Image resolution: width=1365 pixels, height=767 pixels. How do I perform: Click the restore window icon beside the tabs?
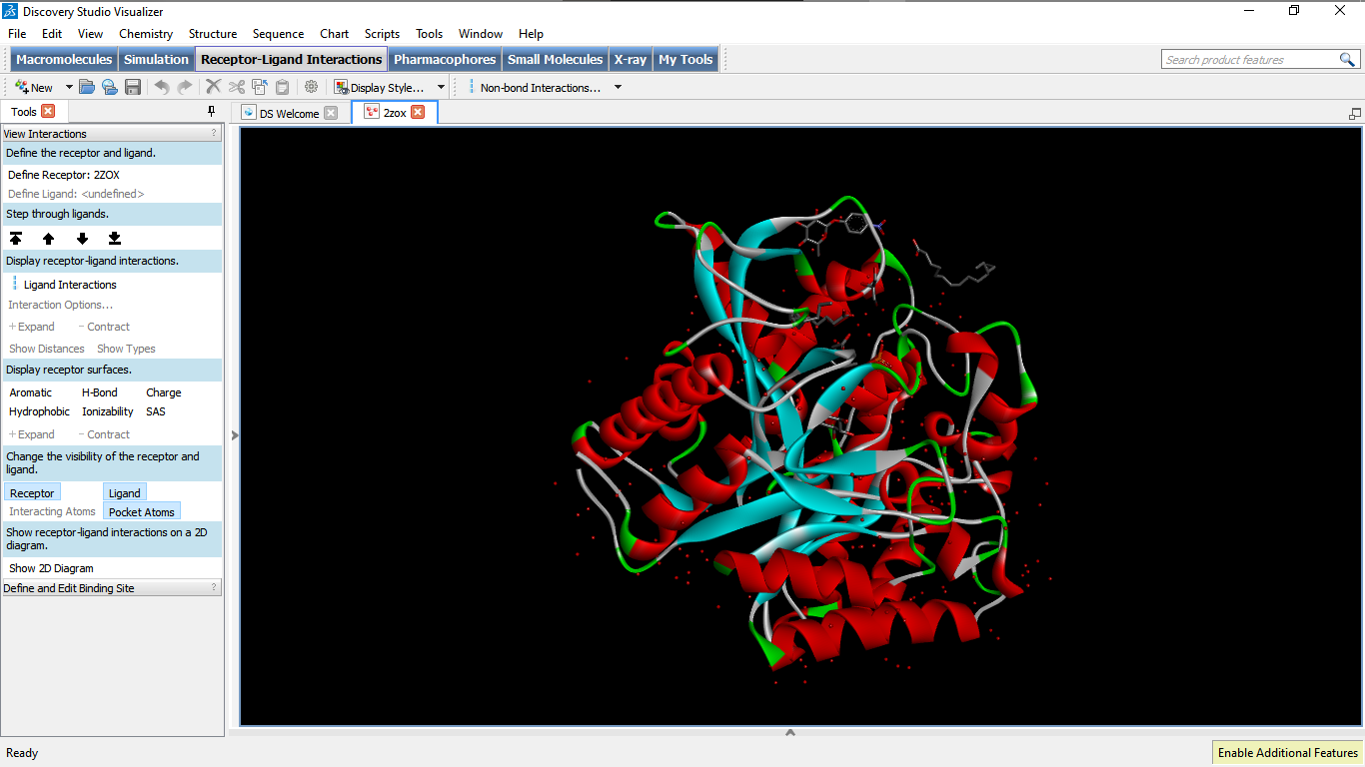1354,113
